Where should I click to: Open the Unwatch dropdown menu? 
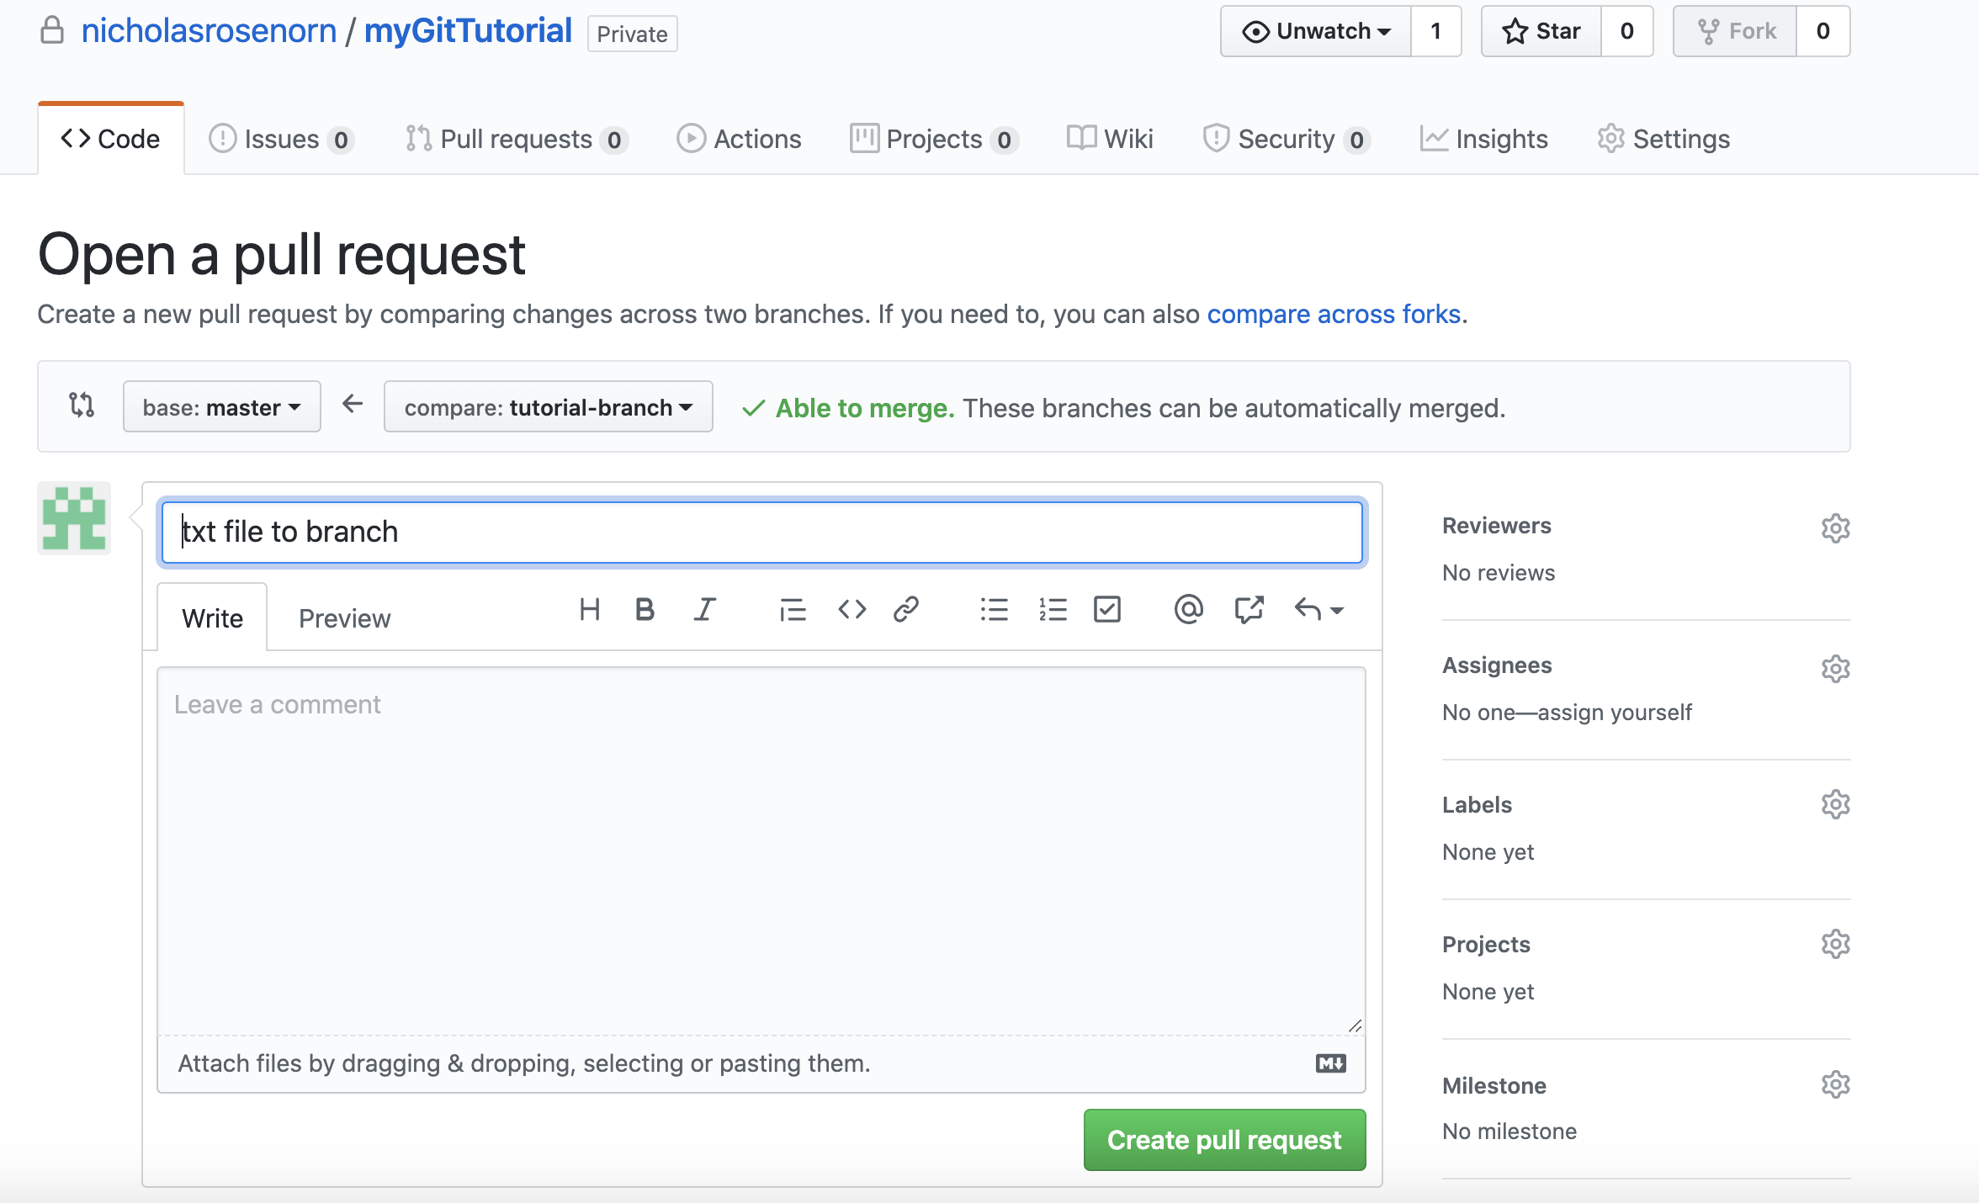(1316, 32)
